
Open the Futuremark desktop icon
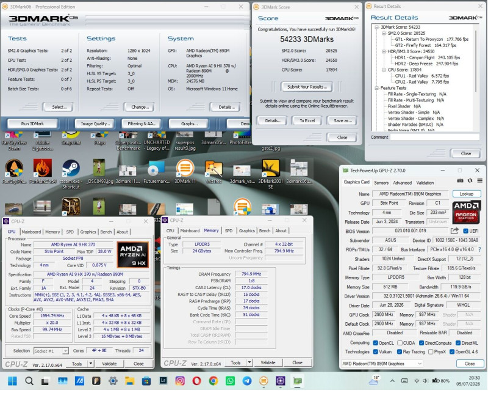157,172
